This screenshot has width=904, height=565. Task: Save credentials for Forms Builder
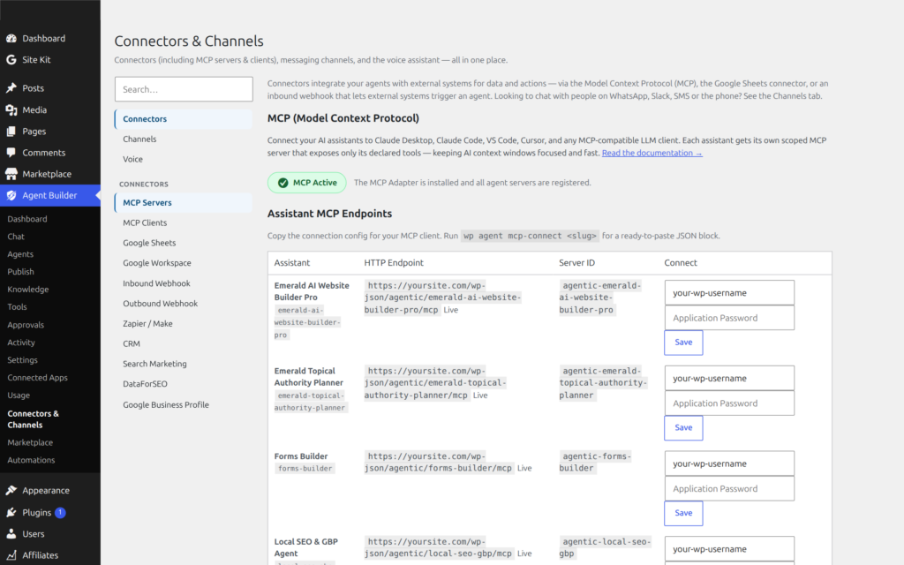click(683, 513)
